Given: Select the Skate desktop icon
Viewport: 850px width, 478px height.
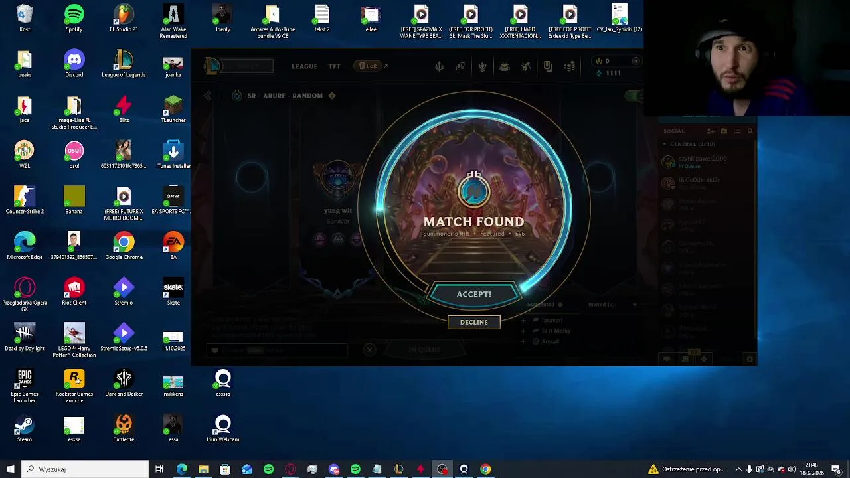Looking at the screenshot, I should coord(173,292).
